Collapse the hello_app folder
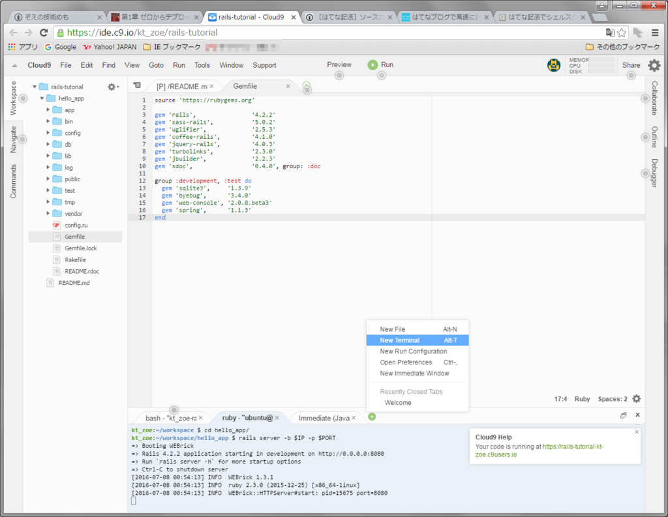Image resolution: width=668 pixels, height=517 pixels. click(x=42, y=98)
